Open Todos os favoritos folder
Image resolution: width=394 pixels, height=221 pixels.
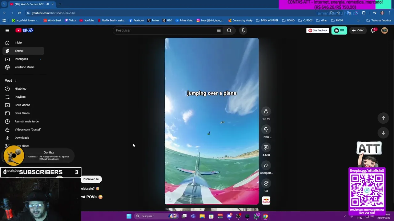coord(379,21)
